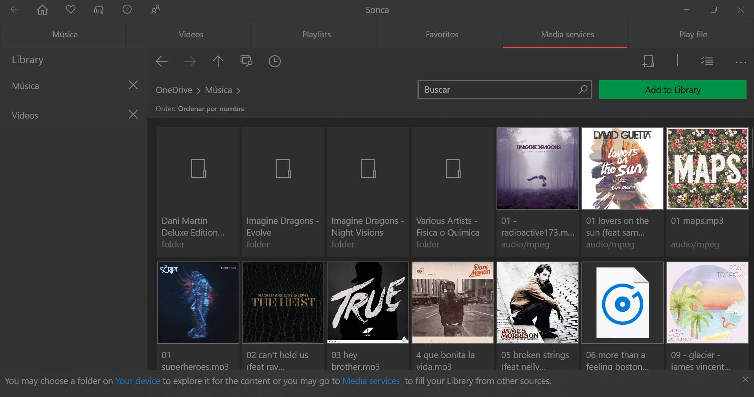This screenshot has height=397, width=754.
Task: Switch to the Playlists tab
Action: tap(316, 35)
